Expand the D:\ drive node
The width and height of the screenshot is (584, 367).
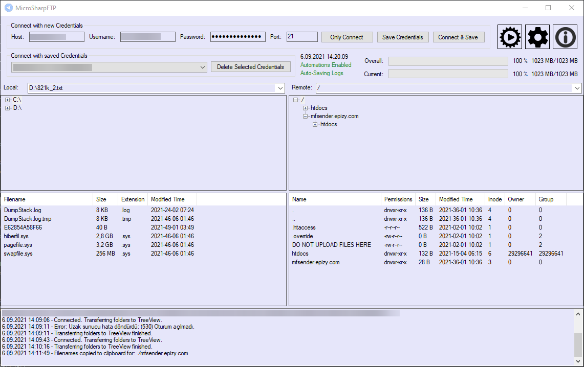(7, 108)
